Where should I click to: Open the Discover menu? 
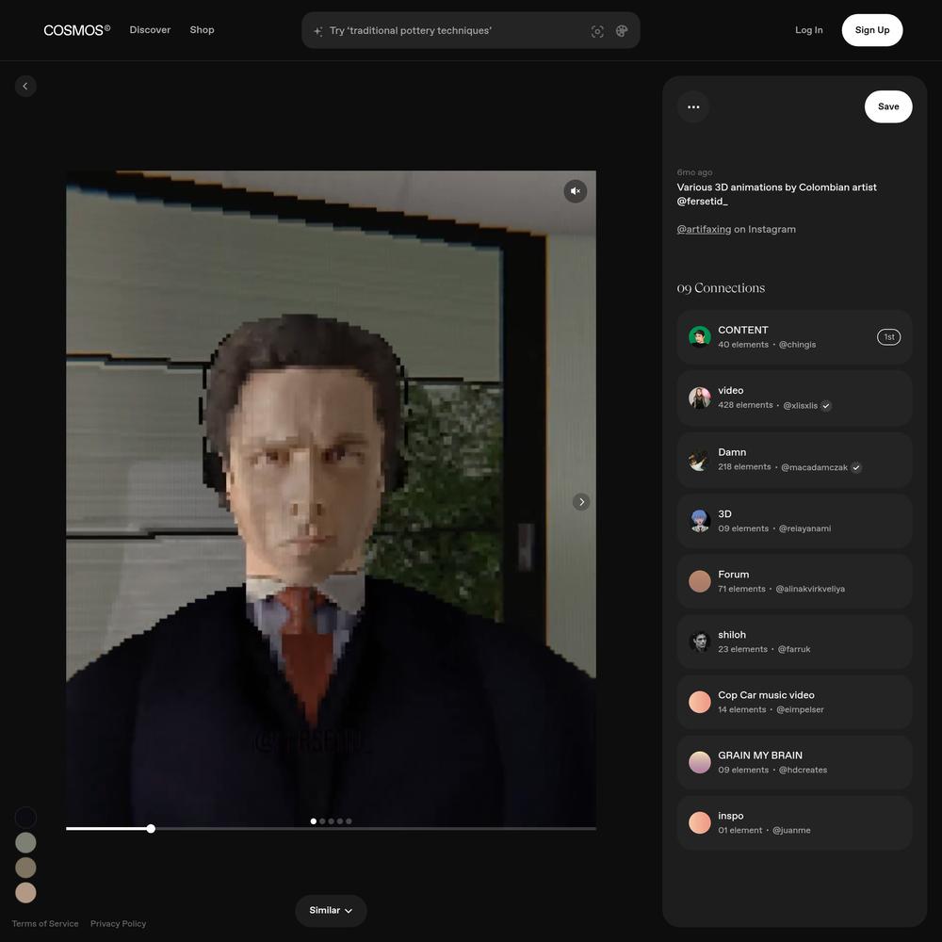pyautogui.click(x=150, y=30)
